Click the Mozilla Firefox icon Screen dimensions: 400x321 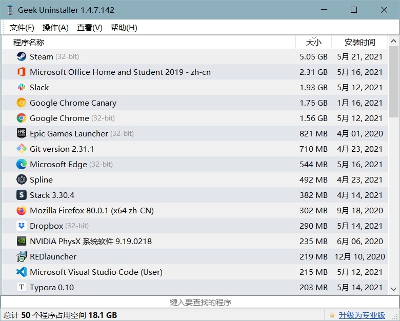[22, 210]
